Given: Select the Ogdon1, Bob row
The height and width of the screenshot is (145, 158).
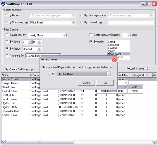Looking at the screenshot, I should (x=79, y=107).
